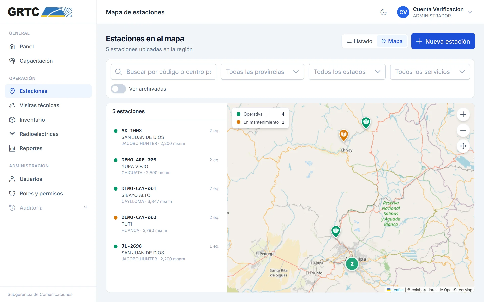The image size is (484, 302).
Task: Click En mantenimiento legend entry
Action: [261, 122]
